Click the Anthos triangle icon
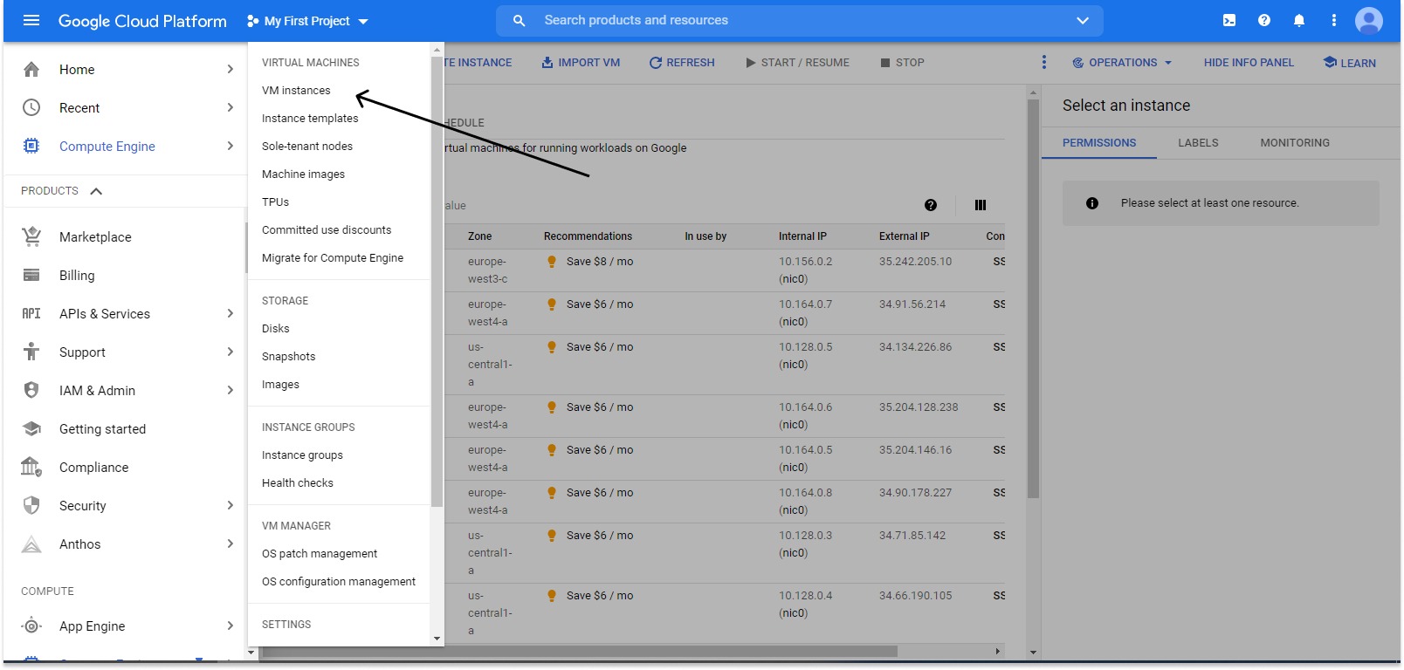Viewport: 1404px width, 670px height. [31, 544]
